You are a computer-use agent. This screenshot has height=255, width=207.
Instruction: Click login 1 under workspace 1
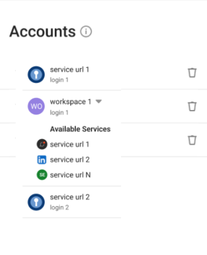tap(59, 113)
